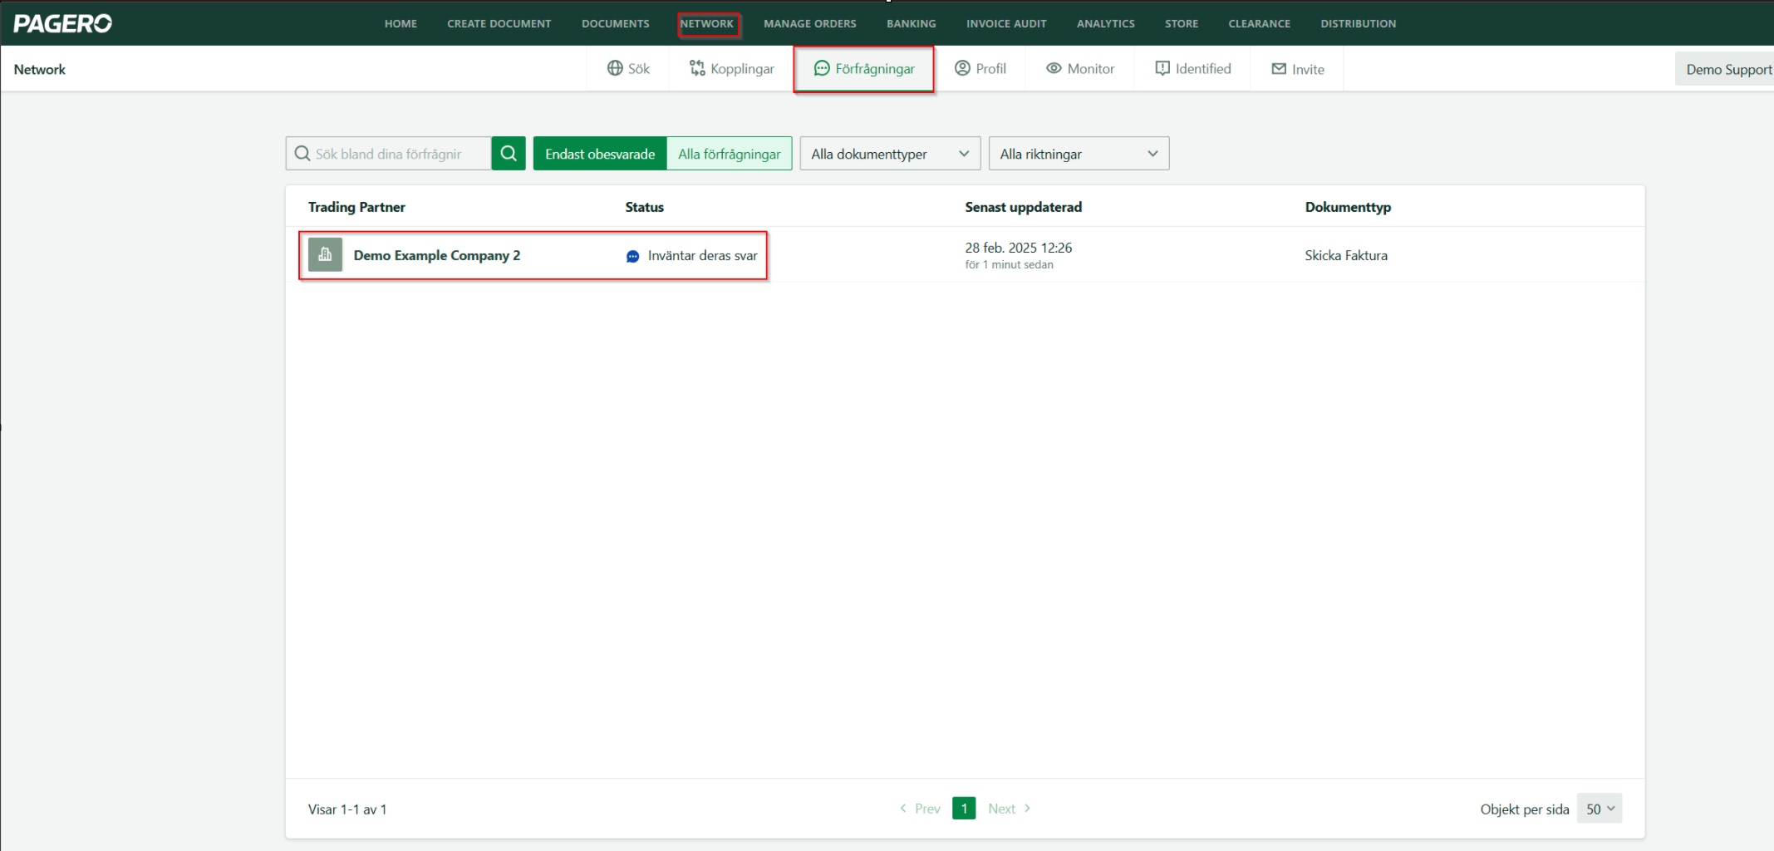Click the Visar 1-1 av 1 text
Viewport: 1774px width, 851px height.
[x=347, y=809]
